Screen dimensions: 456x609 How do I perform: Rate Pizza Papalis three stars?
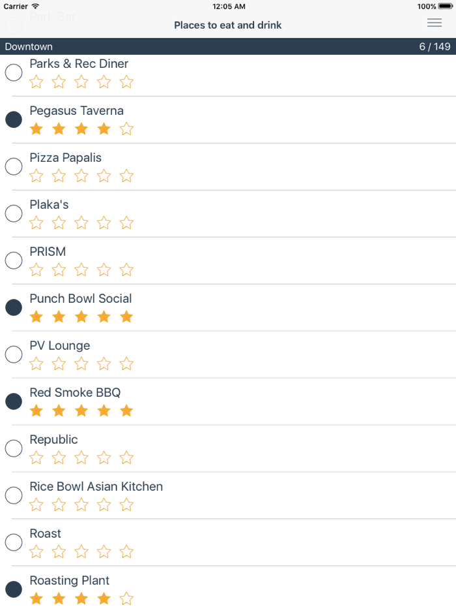tap(81, 176)
